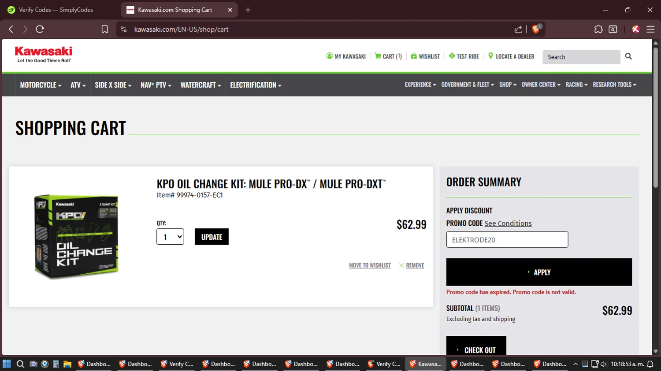The image size is (661, 371).
Task: Show hidden tray icons chevron
Action: tap(575, 364)
